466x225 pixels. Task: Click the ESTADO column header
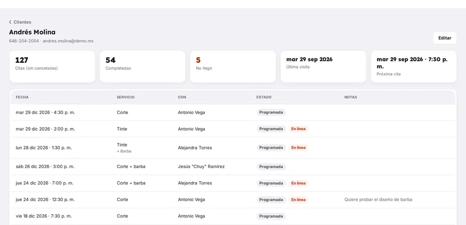264,97
